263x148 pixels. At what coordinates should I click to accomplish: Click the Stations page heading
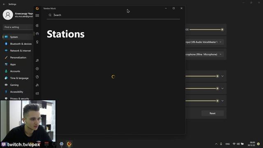point(66,34)
